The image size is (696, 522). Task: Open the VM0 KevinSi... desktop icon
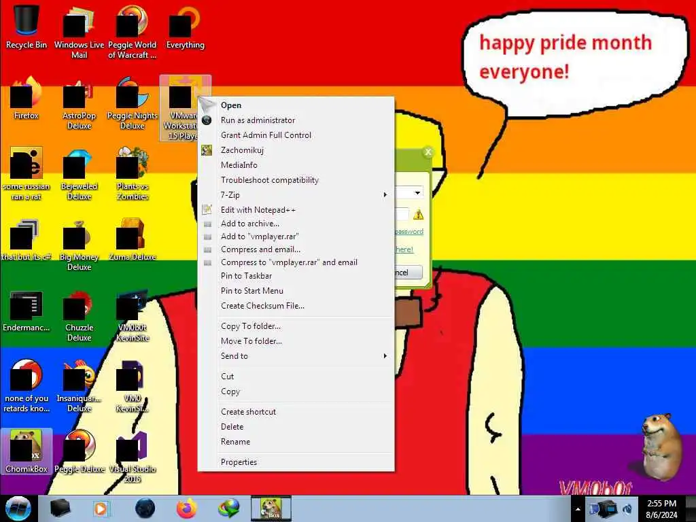tap(133, 386)
